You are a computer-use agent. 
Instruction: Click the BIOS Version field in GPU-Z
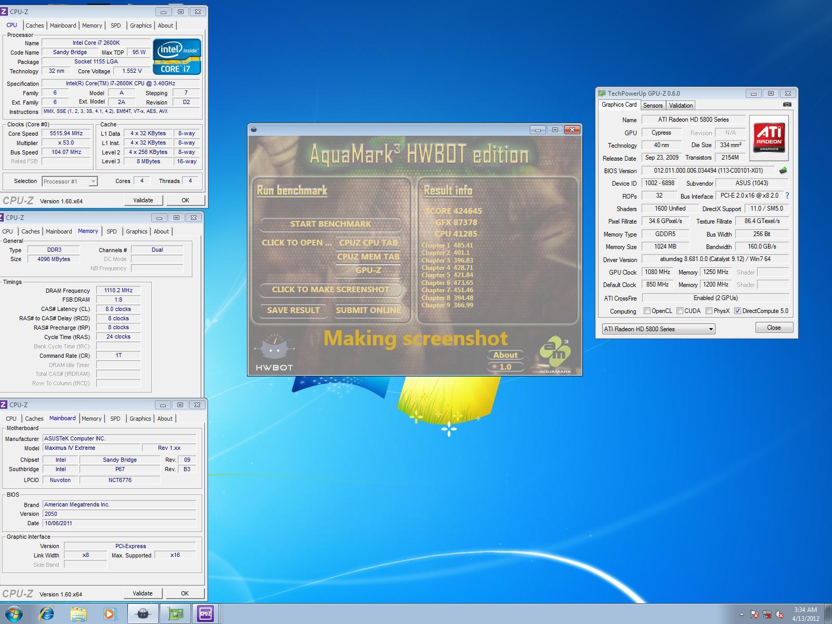click(708, 171)
